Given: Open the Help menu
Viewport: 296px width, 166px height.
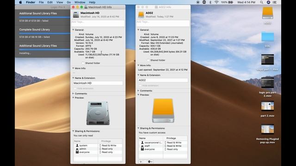Looking at the screenshot, I should (x=92, y=2).
